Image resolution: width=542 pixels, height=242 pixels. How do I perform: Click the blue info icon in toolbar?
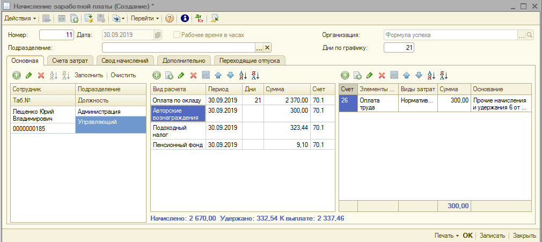[186, 18]
